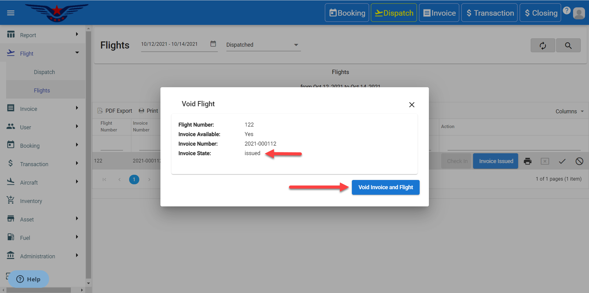589x293 pixels.
Task: Click the refresh flights icon button
Action: [x=543, y=45]
